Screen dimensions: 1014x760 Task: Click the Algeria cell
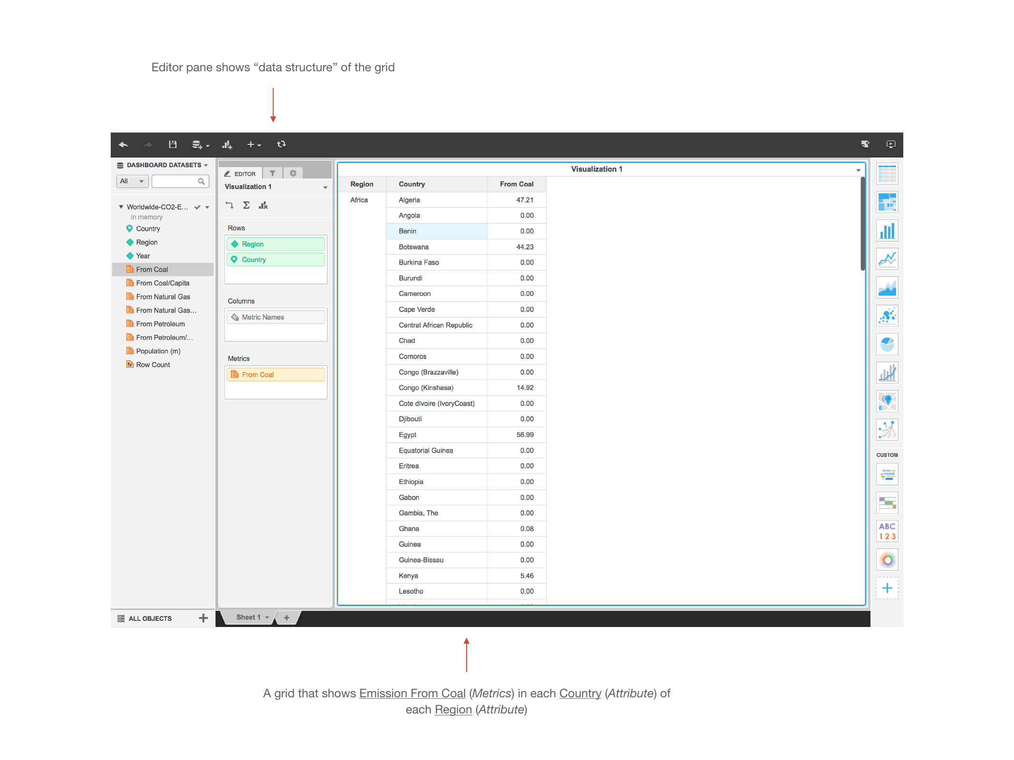(436, 200)
